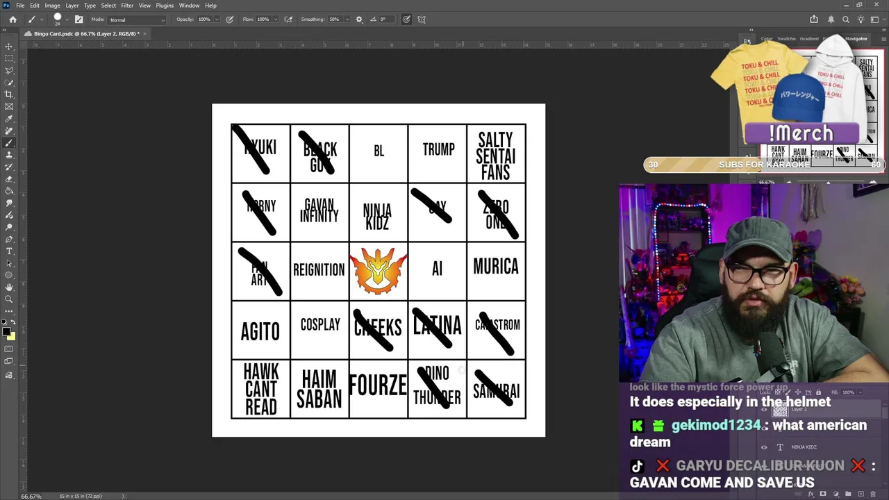Screen dimensions: 889x500
Task: Create a new group with the folder icon
Action: (x=848, y=494)
